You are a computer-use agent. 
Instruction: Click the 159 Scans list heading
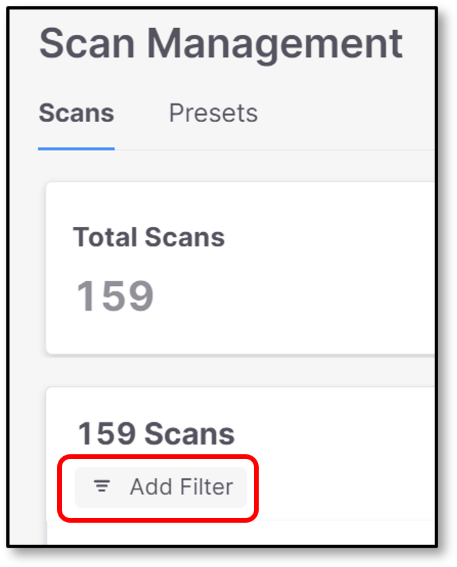[156, 433]
